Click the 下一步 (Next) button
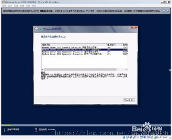 click(129, 100)
